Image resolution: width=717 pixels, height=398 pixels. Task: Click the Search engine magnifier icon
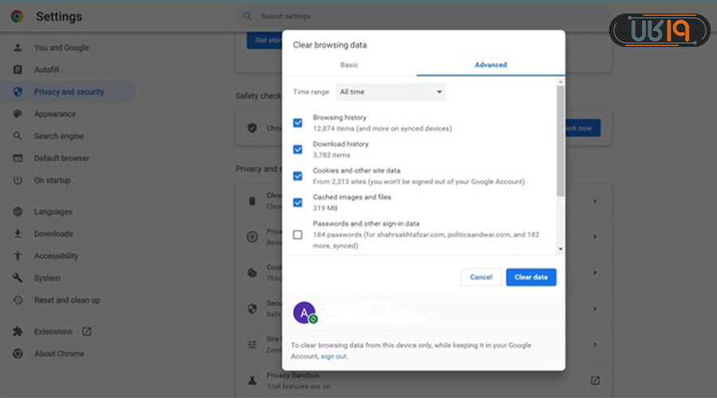pos(18,136)
